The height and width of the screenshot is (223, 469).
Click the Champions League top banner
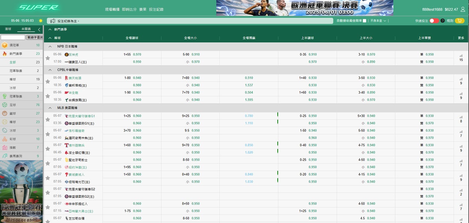pos(305,8)
